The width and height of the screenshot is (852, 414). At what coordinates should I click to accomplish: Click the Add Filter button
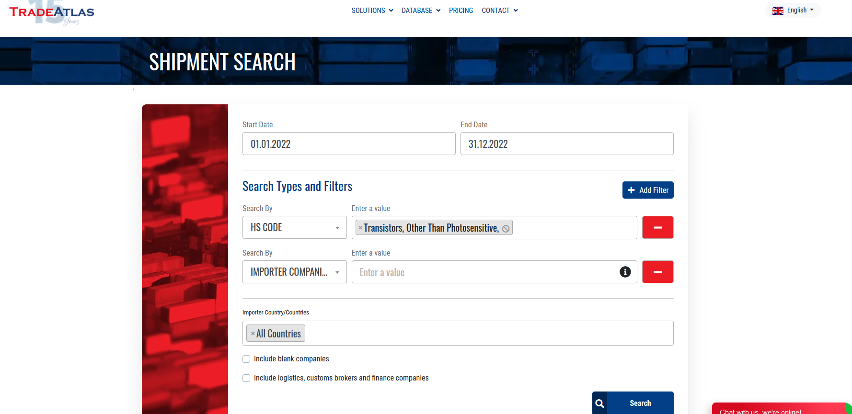(647, 190)
